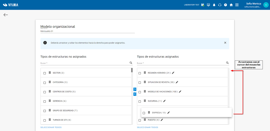
Task: Dismiss the blue info banner
Action: coord(225,43)
